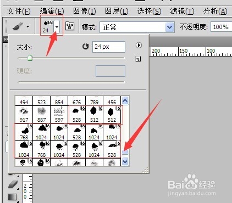232x203 pixels.
Task: Click the 硬度 hardness slider track
Action: tap(71, 82)
